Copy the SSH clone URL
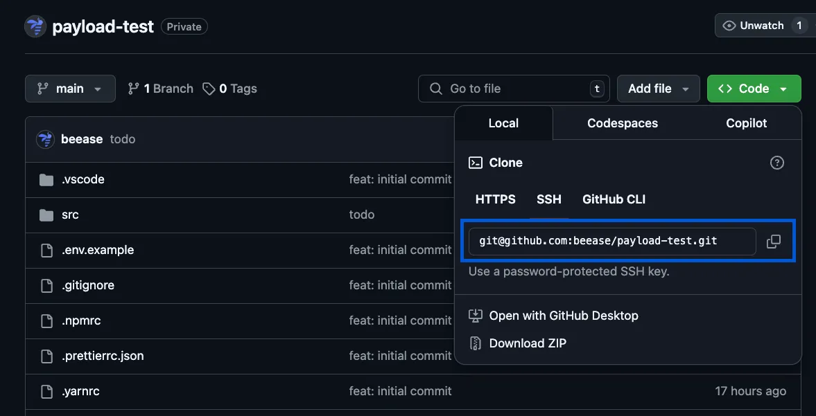This screenshot has width=816, height=416. coord(773,241)
